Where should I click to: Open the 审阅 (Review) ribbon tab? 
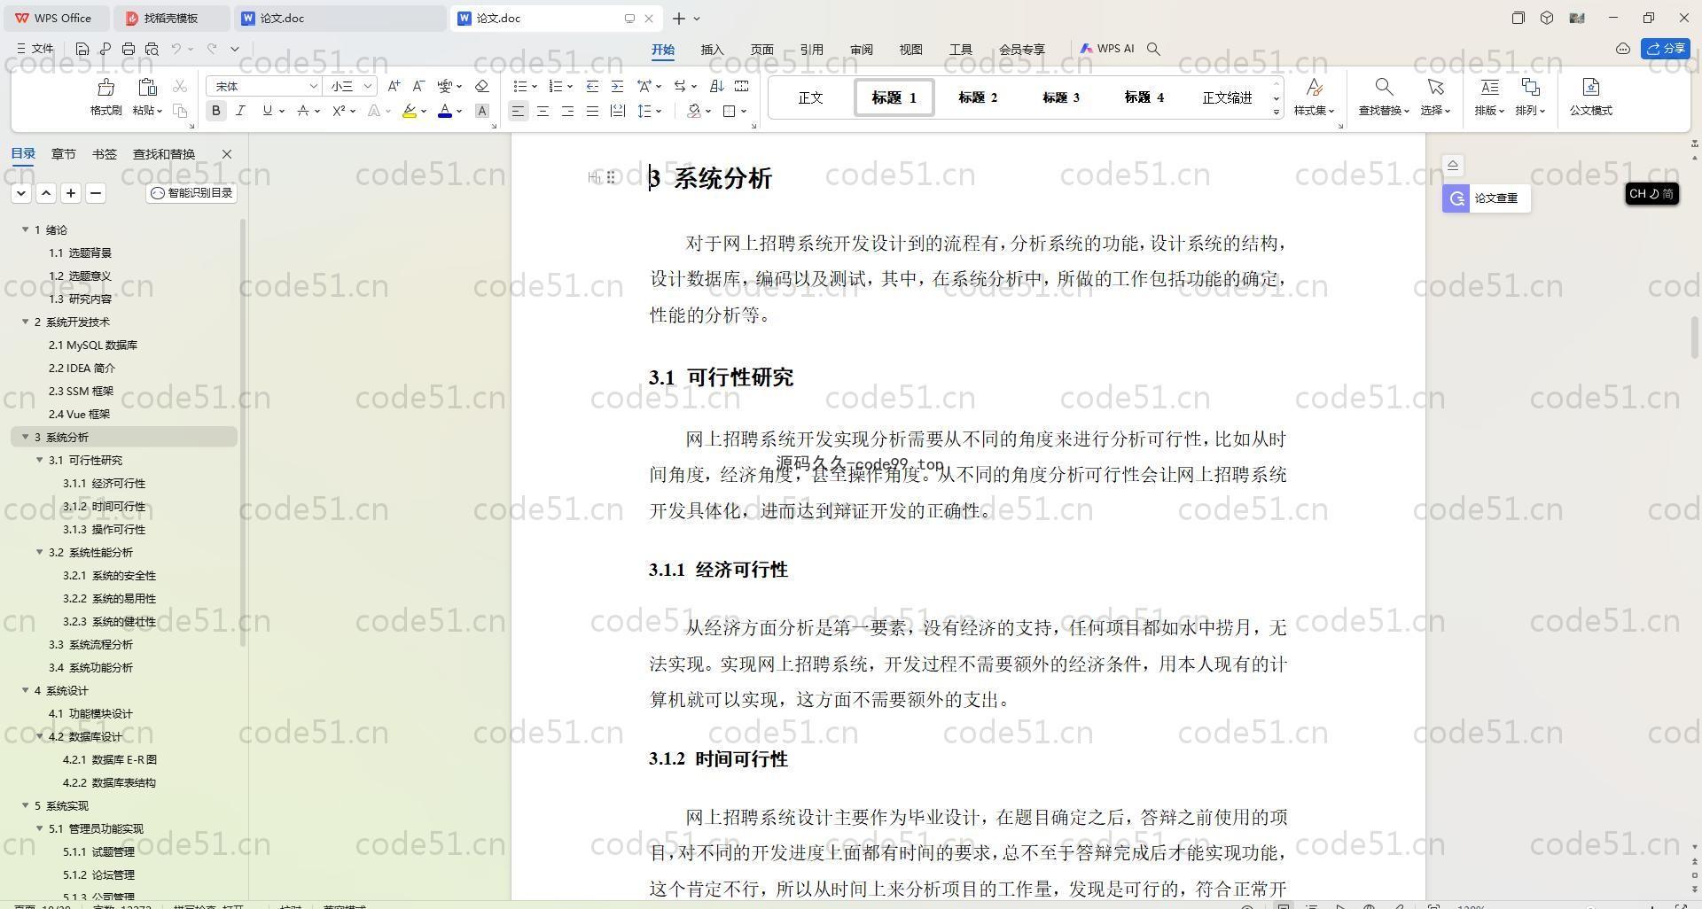pyautogui.click(x=861, y=50)
